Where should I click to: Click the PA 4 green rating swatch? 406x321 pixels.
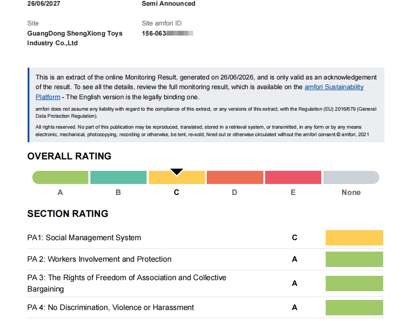click(x=354, y=307)
